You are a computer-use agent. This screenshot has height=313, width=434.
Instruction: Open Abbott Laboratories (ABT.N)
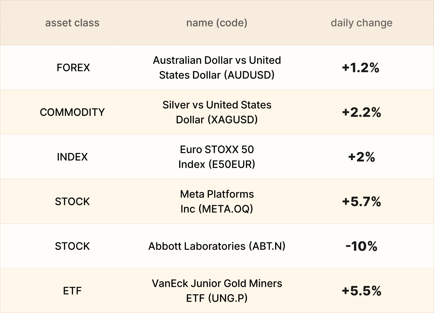pyautogui.click(x=217, y=246)
